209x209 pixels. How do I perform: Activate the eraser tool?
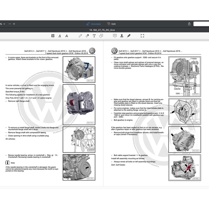87,36
